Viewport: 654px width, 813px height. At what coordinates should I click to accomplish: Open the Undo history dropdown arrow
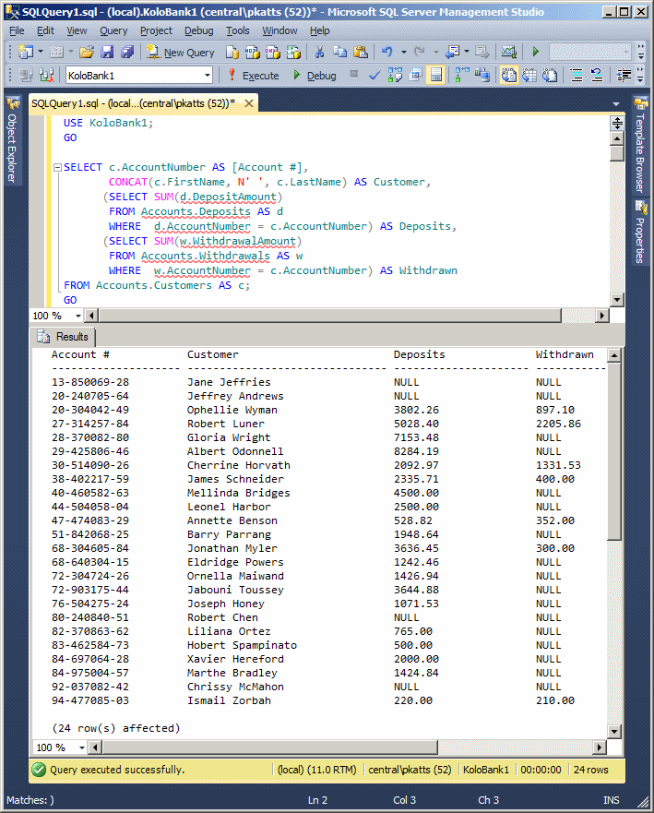403,52
